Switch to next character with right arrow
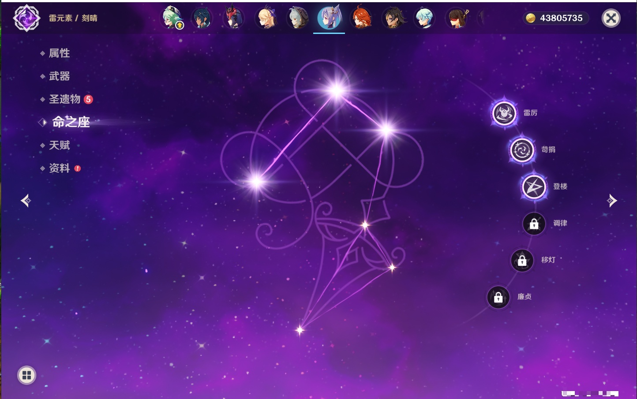The image size is (637, 399). pos(612,201)
